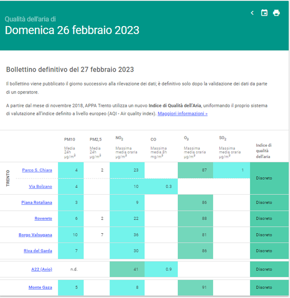
Task: Open A22 (Avio) station link
Action: click(41, 269)
